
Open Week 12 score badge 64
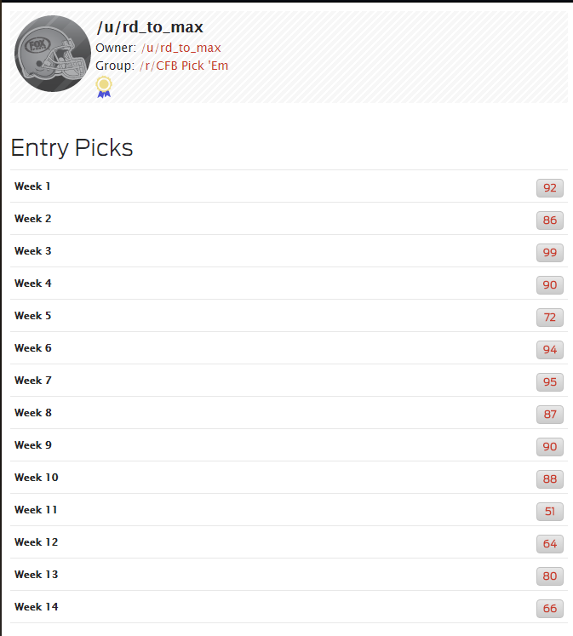[549, 544]
